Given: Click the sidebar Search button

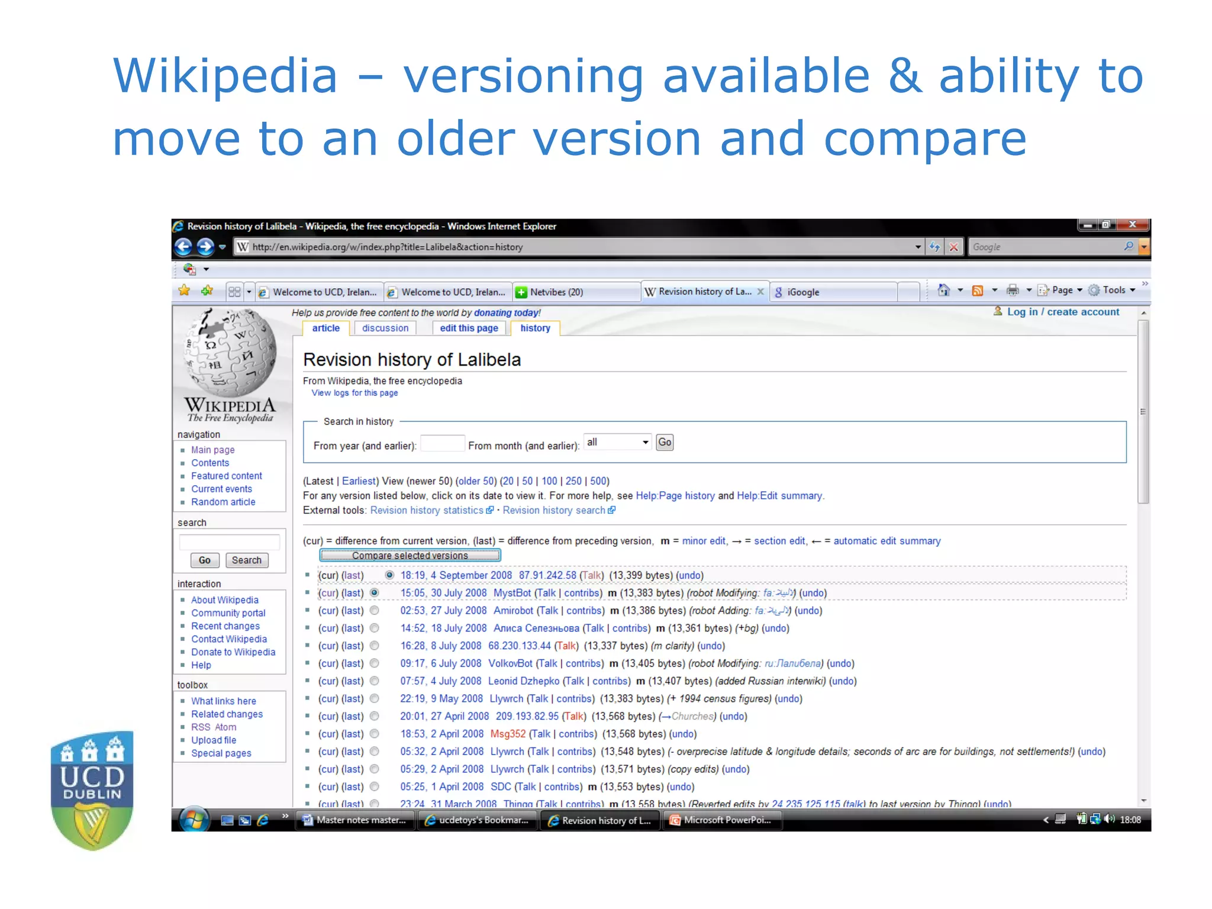Looking at the screenshot, I should (x=247, y=560).
